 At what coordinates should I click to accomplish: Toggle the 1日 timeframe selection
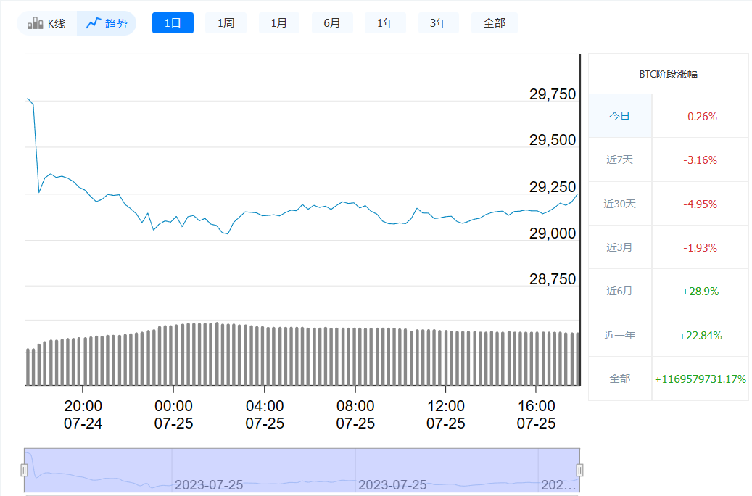pyautogui.click(x=173, y=22)
